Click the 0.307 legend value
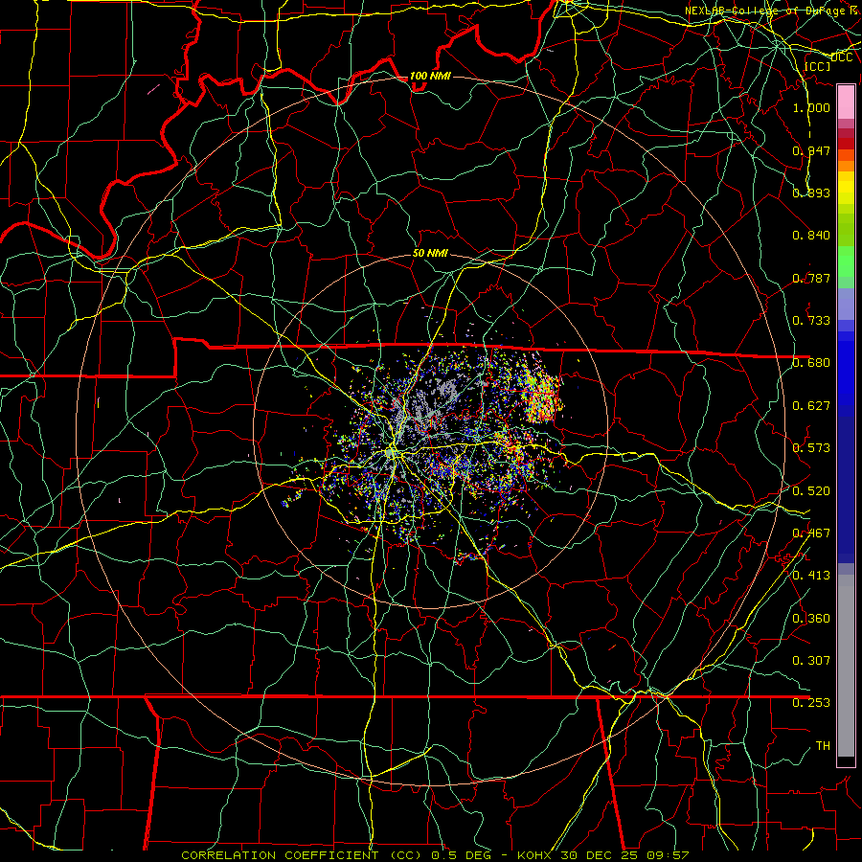 [811, 660]
